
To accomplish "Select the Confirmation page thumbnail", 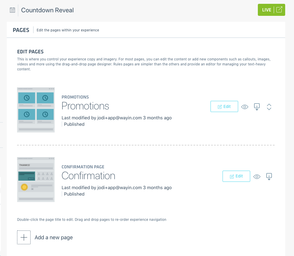I will (36, 179).
